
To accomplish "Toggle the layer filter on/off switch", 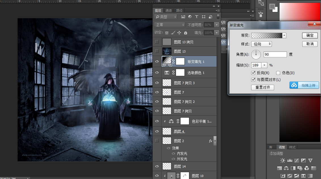I will 218,16.
